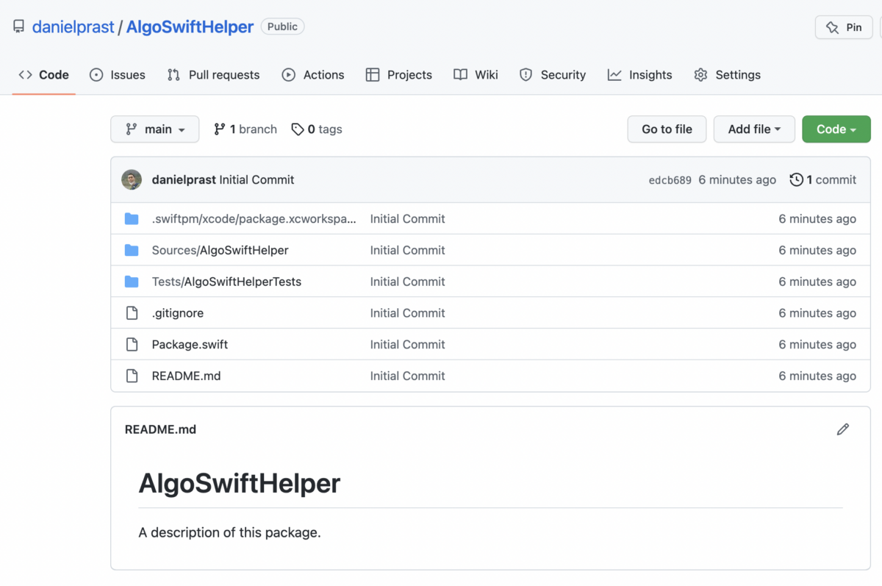This screenshot has height=586, width=882.
Task: Open the Security tab
Action: 553,75
